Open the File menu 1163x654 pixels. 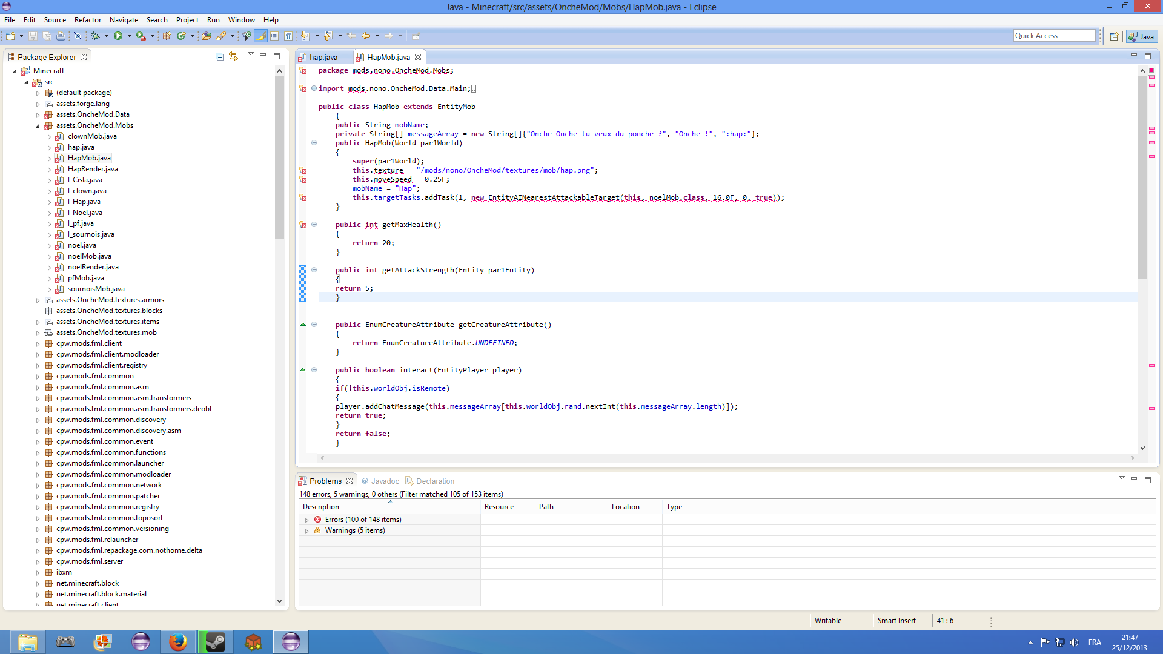point(10,20)
